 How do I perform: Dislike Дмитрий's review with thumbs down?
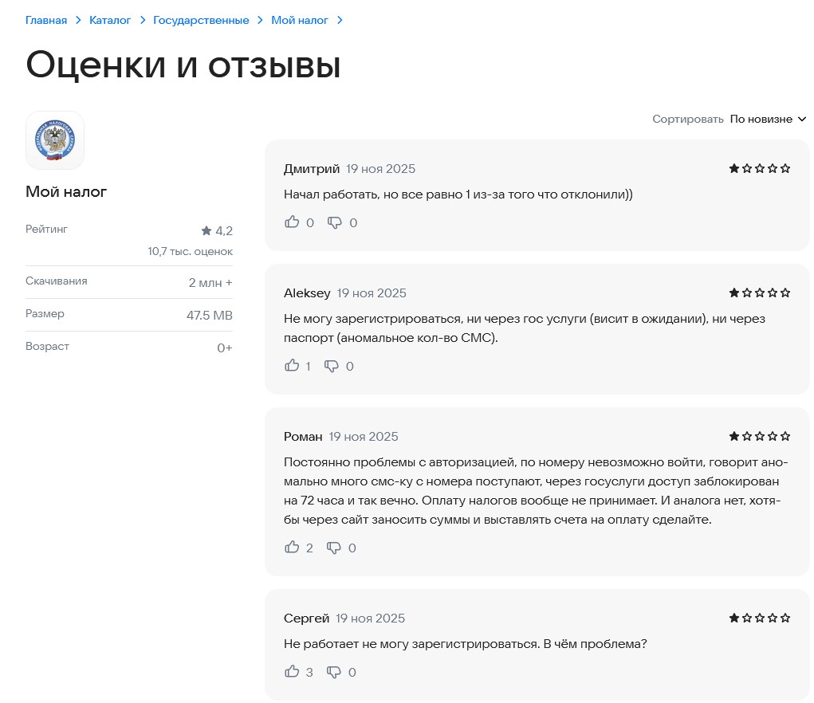[335, 222]
